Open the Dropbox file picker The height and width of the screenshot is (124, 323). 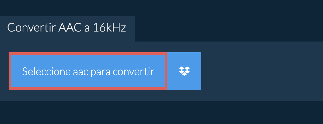184,71
